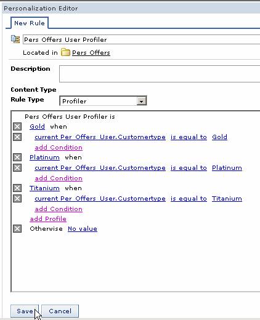Remove the Otherwise clause with its X icon

(17, 228)
